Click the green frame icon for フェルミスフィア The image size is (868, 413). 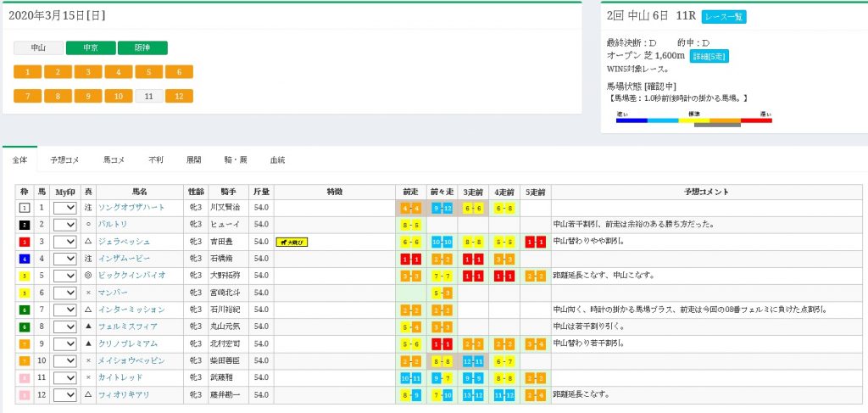coord(25,326)
